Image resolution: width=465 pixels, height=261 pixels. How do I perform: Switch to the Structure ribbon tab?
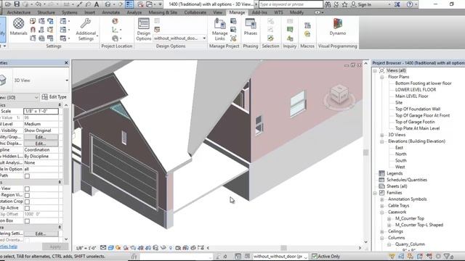[46, 12]
